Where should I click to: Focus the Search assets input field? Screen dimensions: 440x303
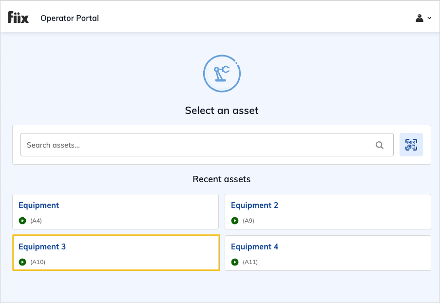coord(197,145)
